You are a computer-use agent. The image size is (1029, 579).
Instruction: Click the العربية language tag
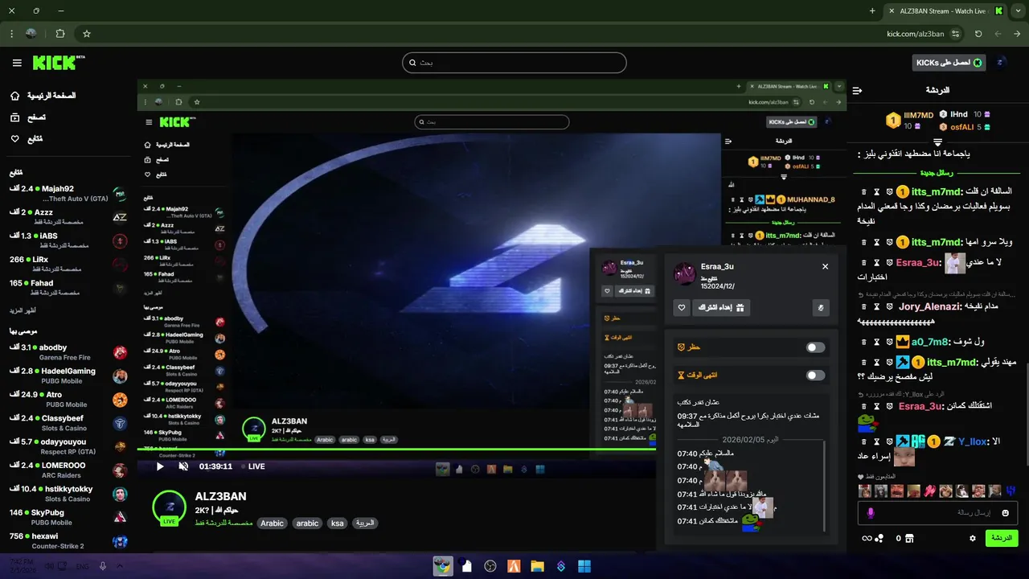click(365, 523)
